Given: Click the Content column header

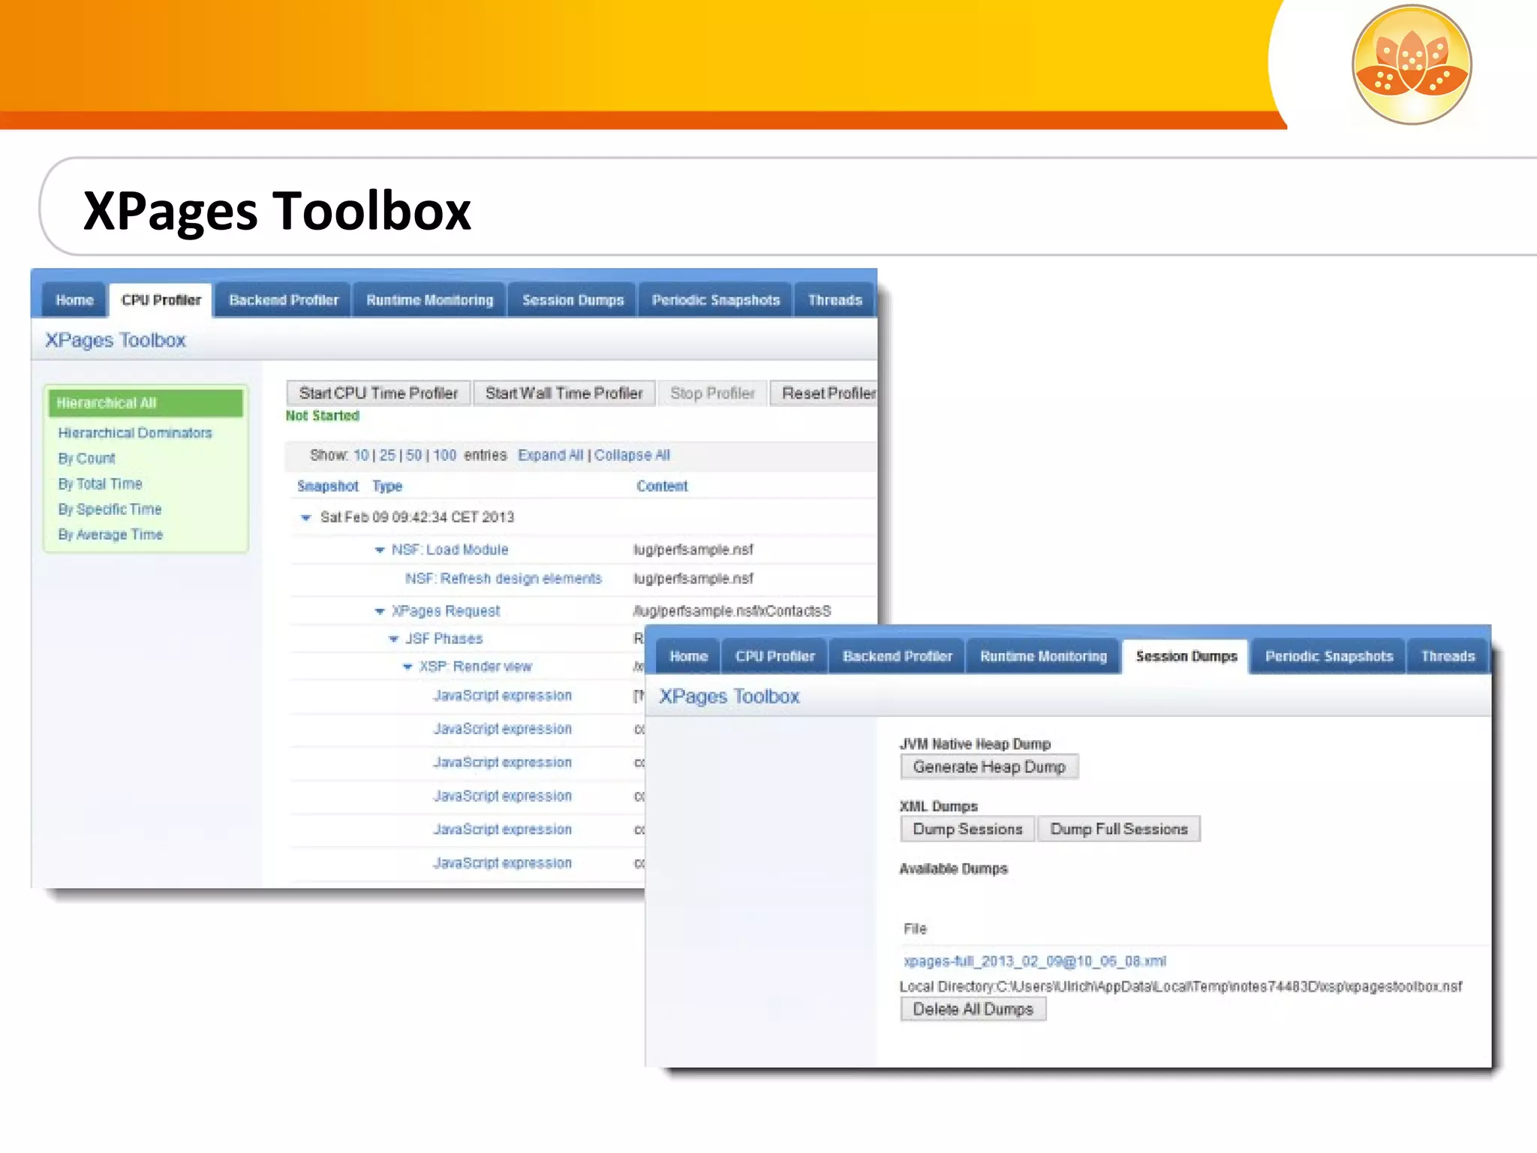Looking at the screenshot, I should point(662,486).
